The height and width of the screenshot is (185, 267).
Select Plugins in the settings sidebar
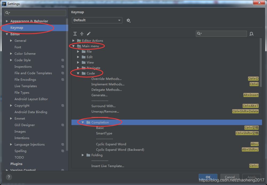pos(16,164)
